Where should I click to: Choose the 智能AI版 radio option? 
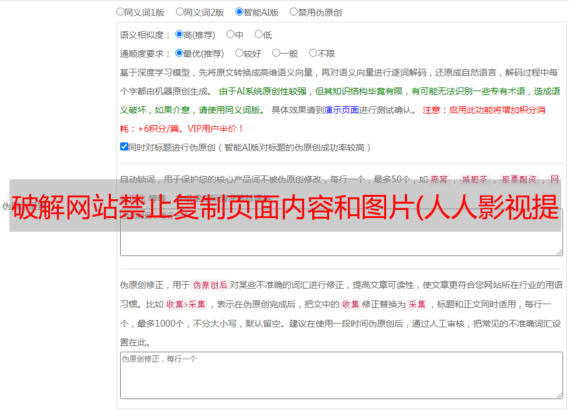239,12
